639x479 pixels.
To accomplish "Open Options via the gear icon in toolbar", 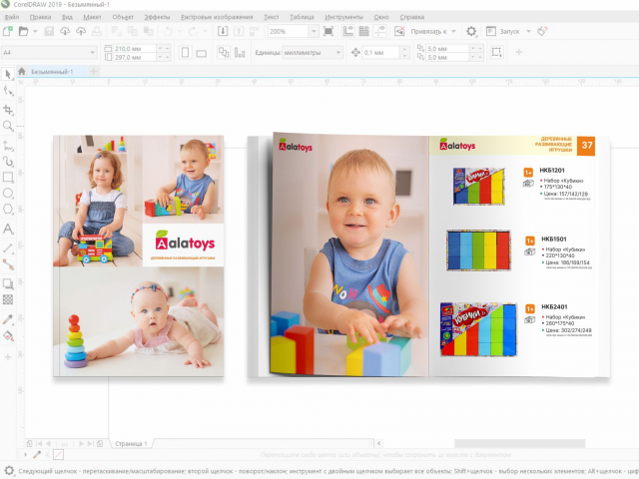I will [x=471, y=31].
